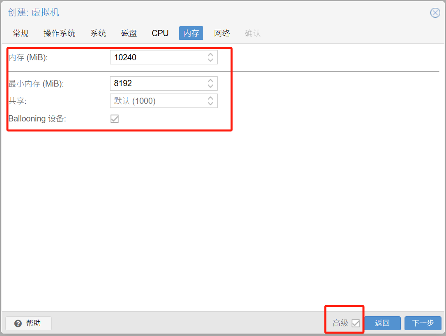Increase 共享 value with up arrow
446x336 pixels.
click(211, 98)
